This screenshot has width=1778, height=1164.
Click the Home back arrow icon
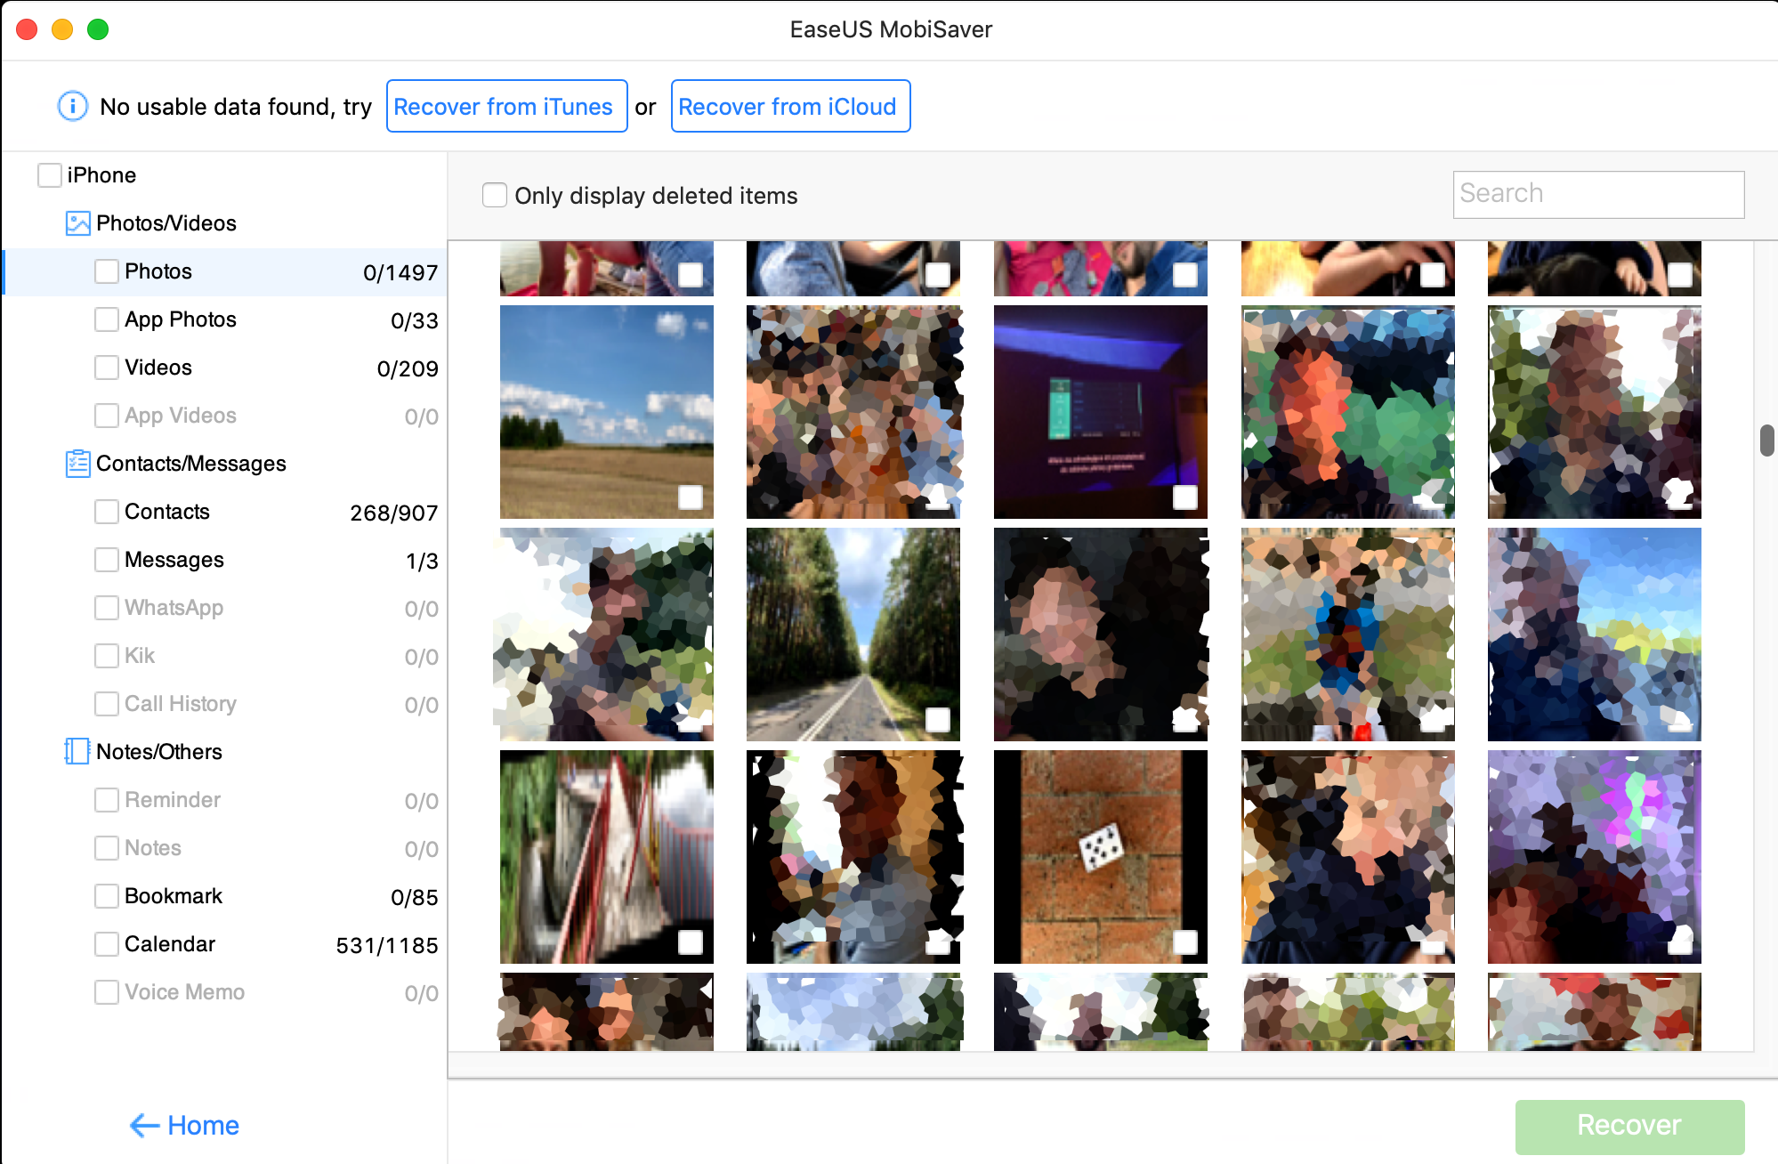pos(144,1126)
